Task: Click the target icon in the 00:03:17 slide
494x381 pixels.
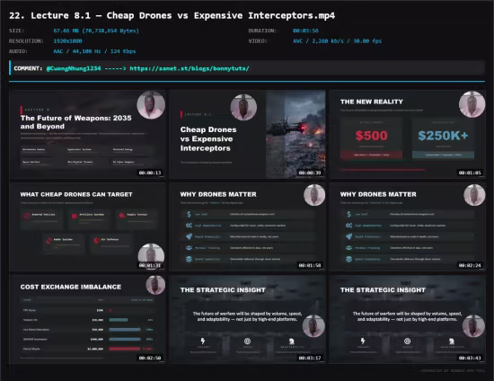Action: click(x=247, y=341)
